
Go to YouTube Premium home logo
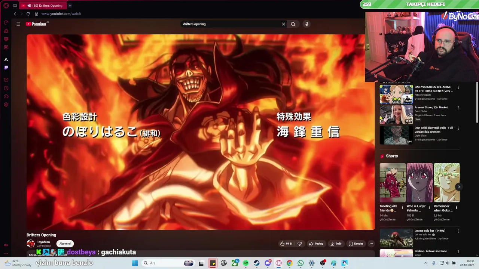[x=37, y=24]
